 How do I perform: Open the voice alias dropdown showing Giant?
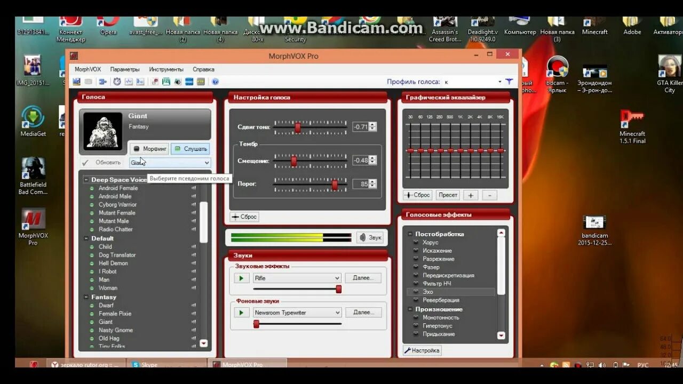click(170, 163)
